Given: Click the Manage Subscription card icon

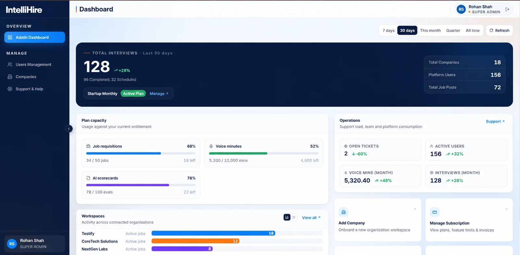Looking at the screenshot, I should (x=435, y=212).
